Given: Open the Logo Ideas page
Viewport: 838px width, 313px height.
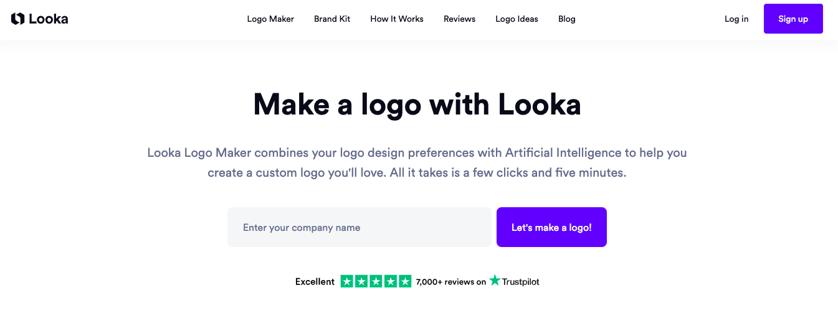Looking at the screenshot, I should [517, 19].
